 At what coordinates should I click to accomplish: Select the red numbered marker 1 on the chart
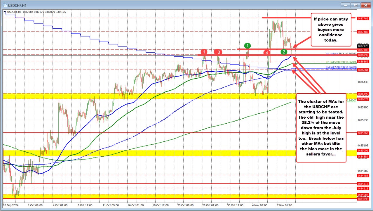(204, 52)
